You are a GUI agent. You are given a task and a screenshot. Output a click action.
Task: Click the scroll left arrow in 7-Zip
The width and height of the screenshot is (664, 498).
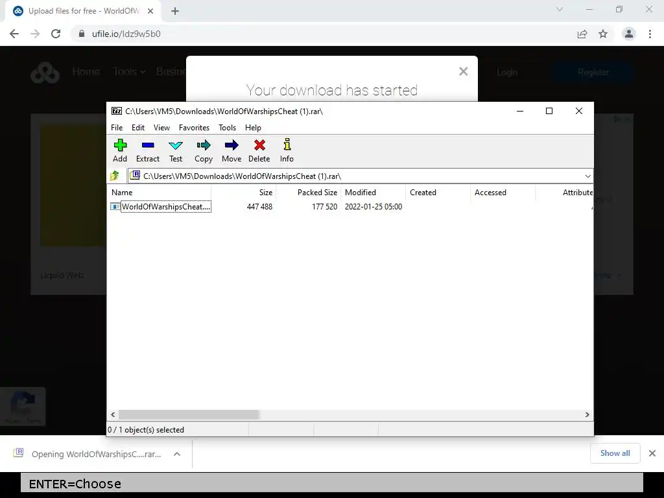tap(113, 414)
